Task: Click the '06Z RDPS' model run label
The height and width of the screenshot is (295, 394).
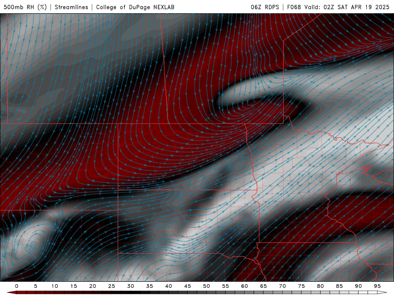Action: click(265, 7)
